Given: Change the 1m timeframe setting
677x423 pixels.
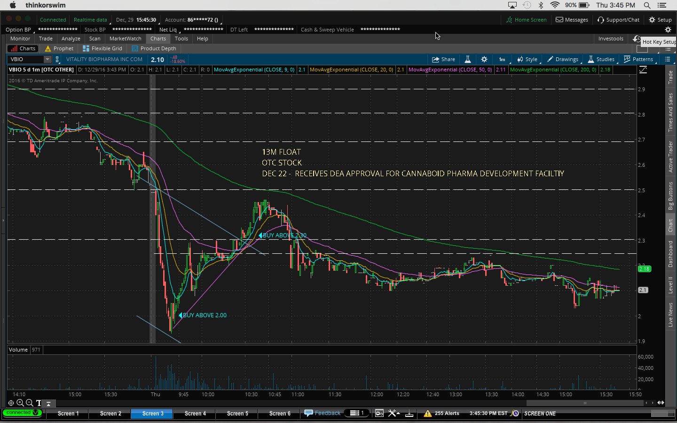Looking at the screenshot, I should 502,59.
